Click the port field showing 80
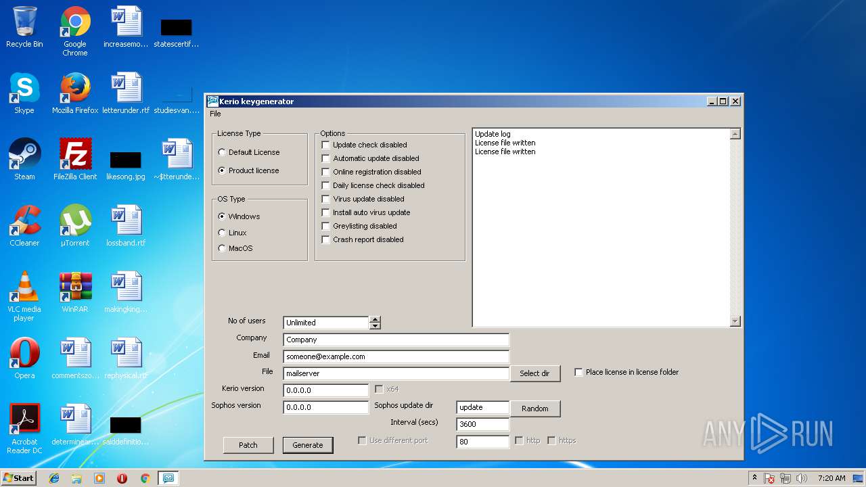The width and height of the screenshot is (866, 487). 483,442
